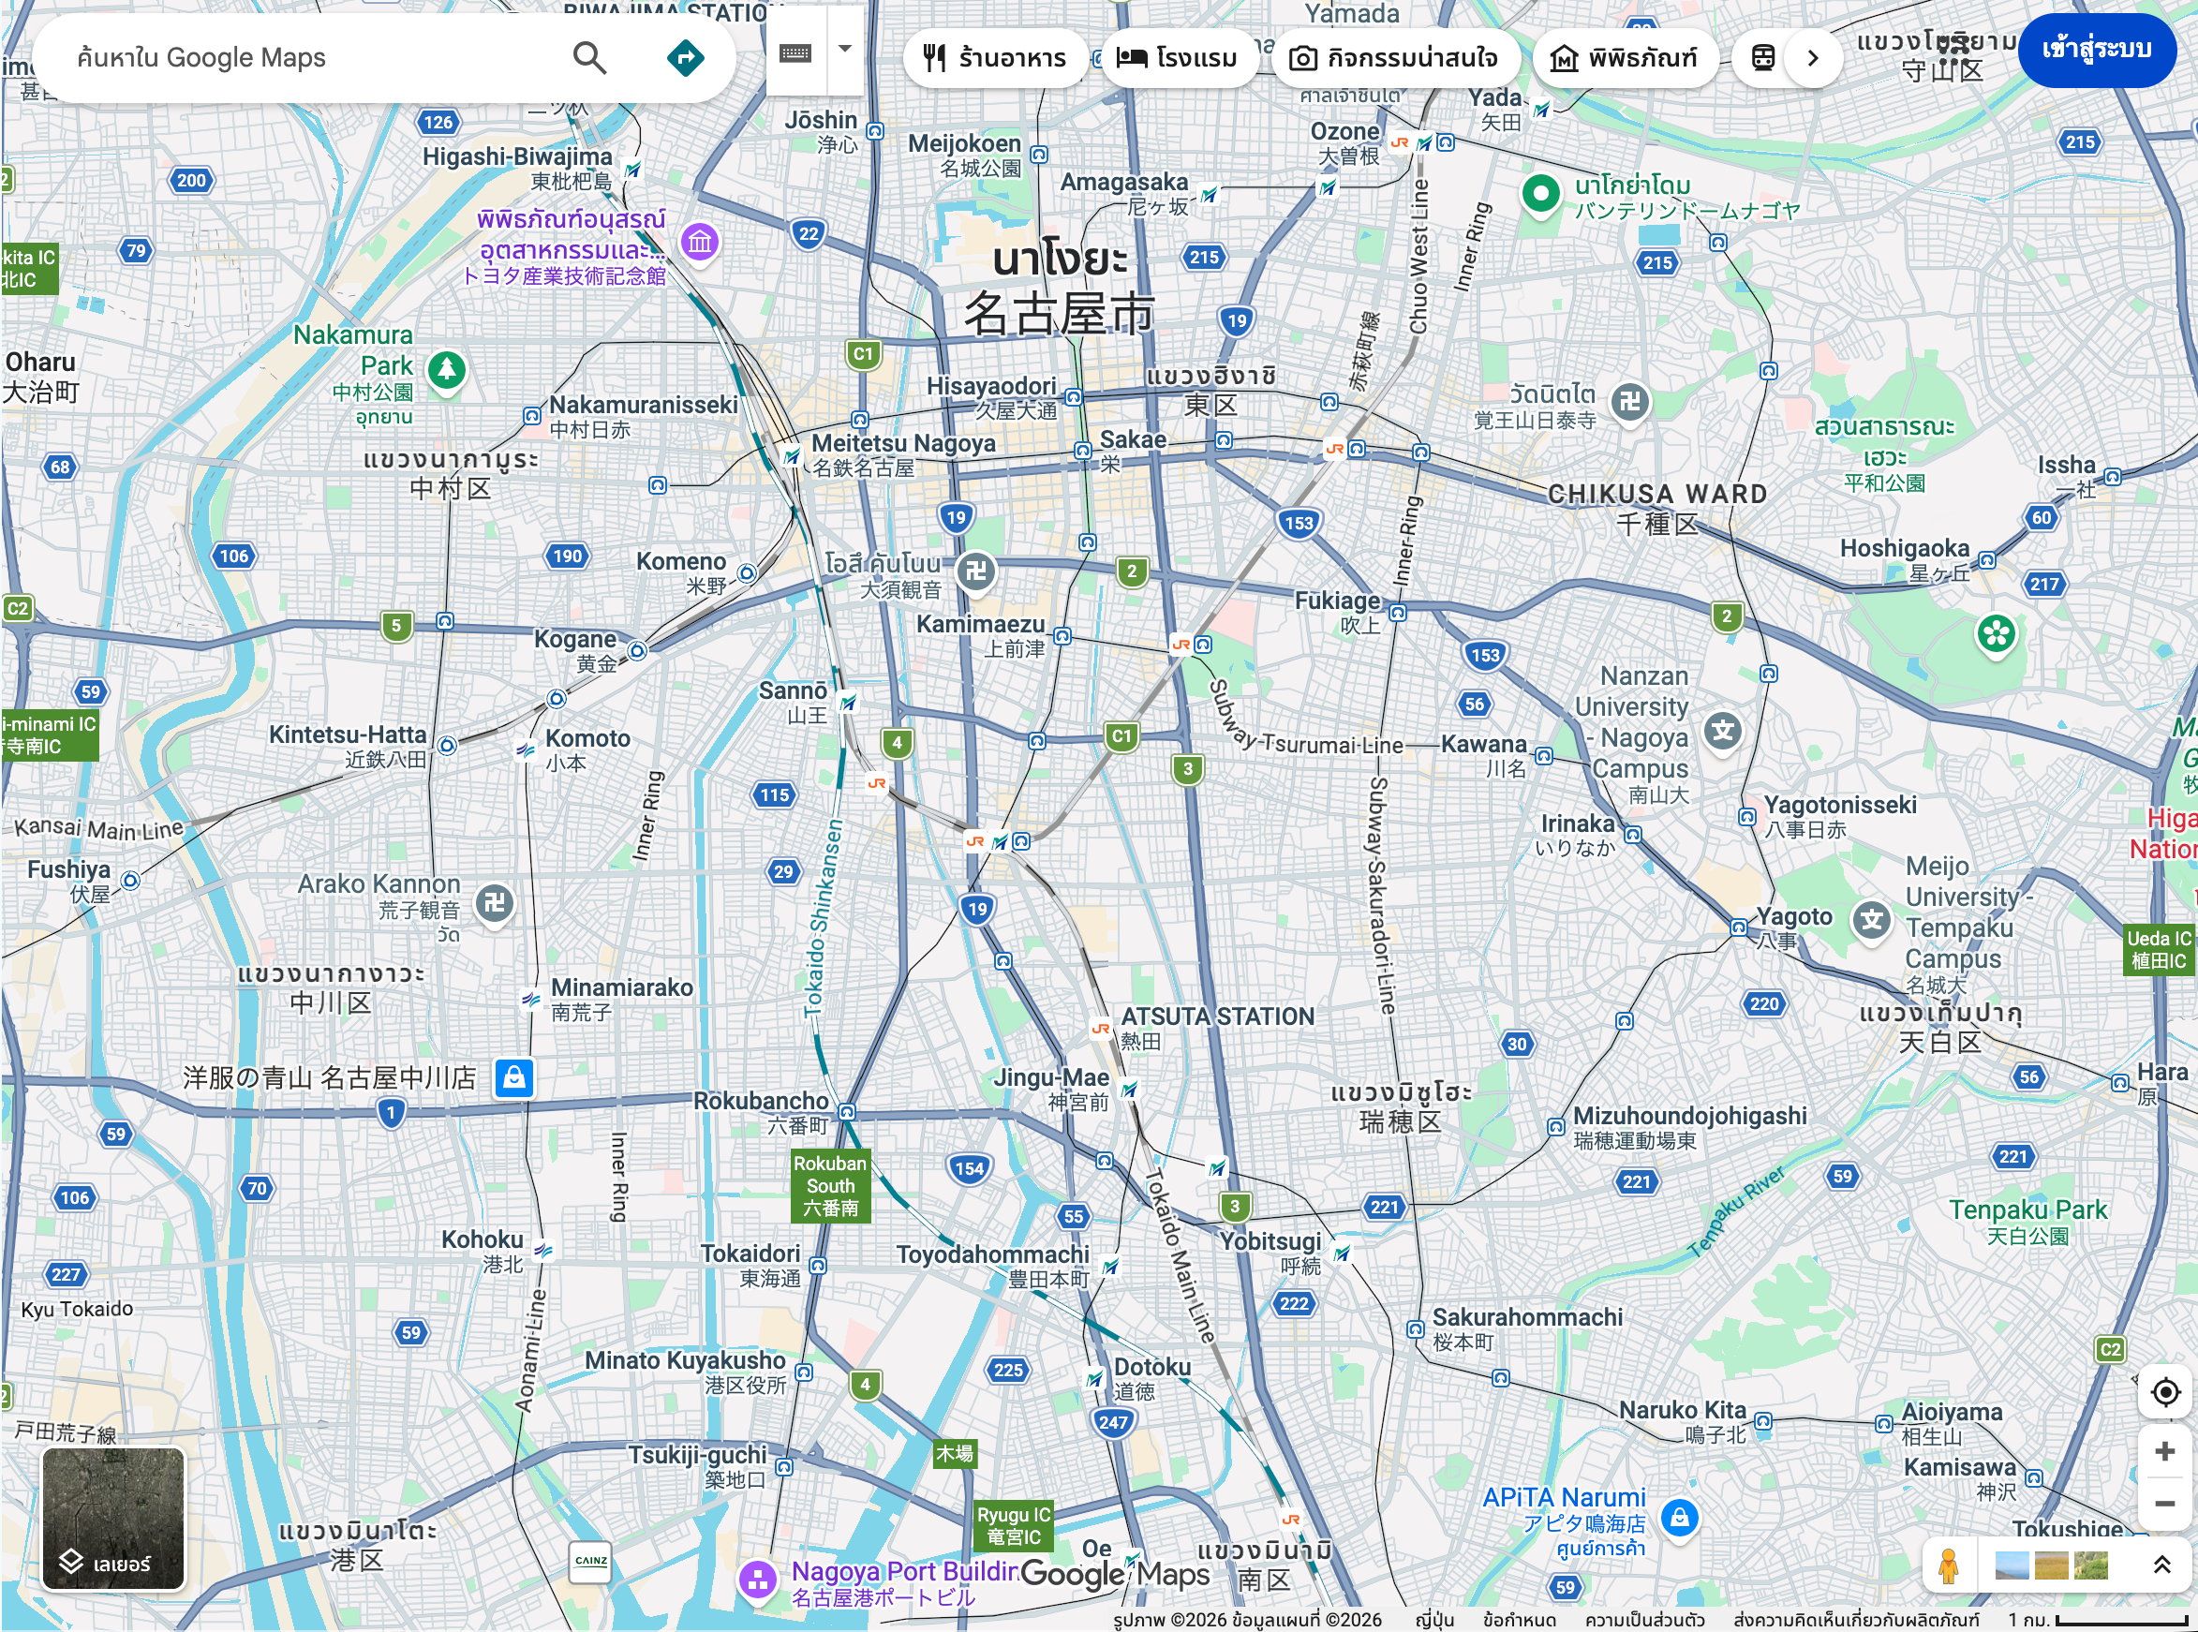This screenshot has width=2198, height=1632.
Task: Open directions with the blue arrow icon
Action: pyautogui.click(x=685, y=57)
